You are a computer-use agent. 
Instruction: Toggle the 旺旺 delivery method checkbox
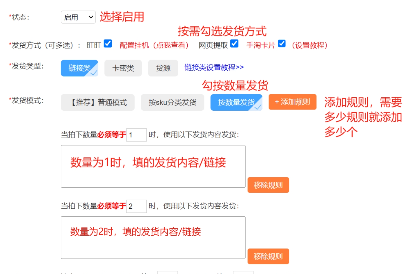[108, 44]
